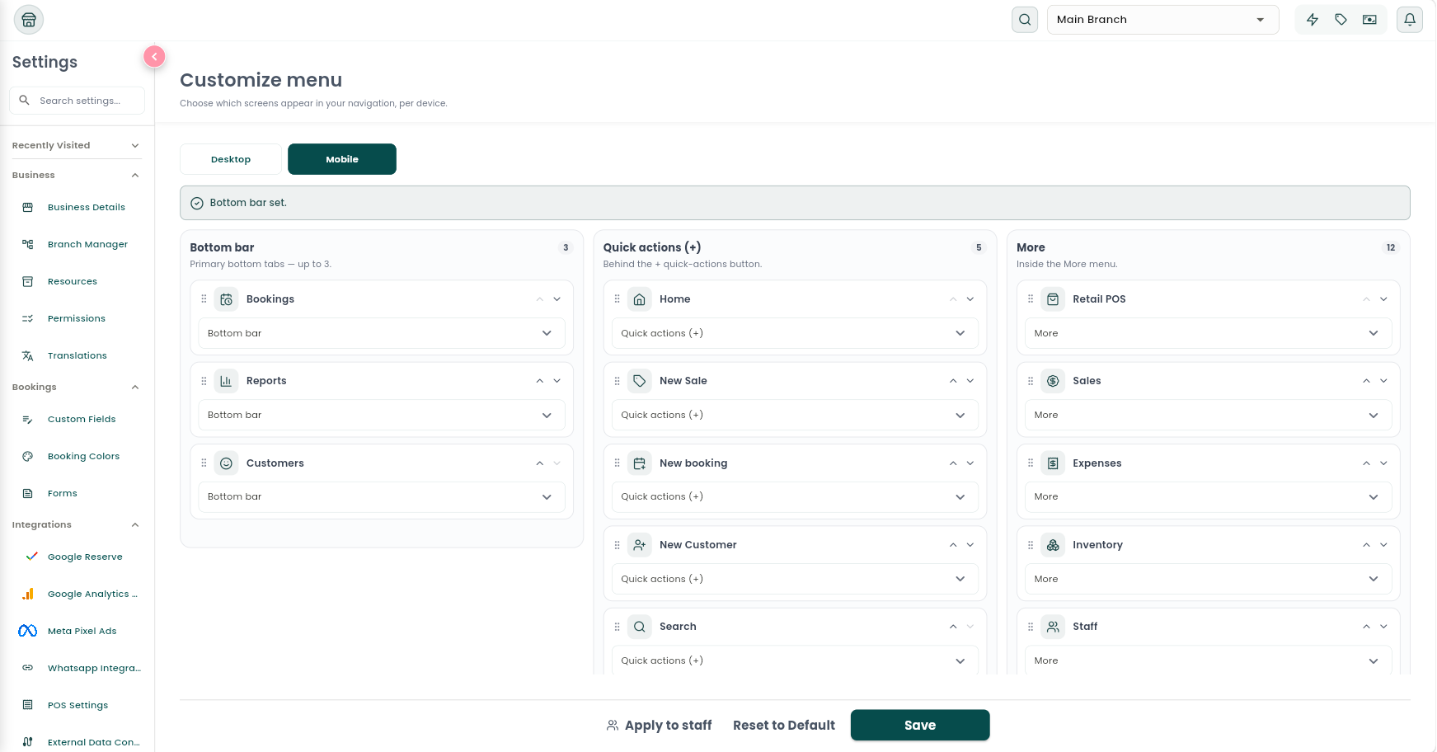Move Reports down with the down arrow
This screenshot has width=1437, height=752.
(x=557, y=381)
